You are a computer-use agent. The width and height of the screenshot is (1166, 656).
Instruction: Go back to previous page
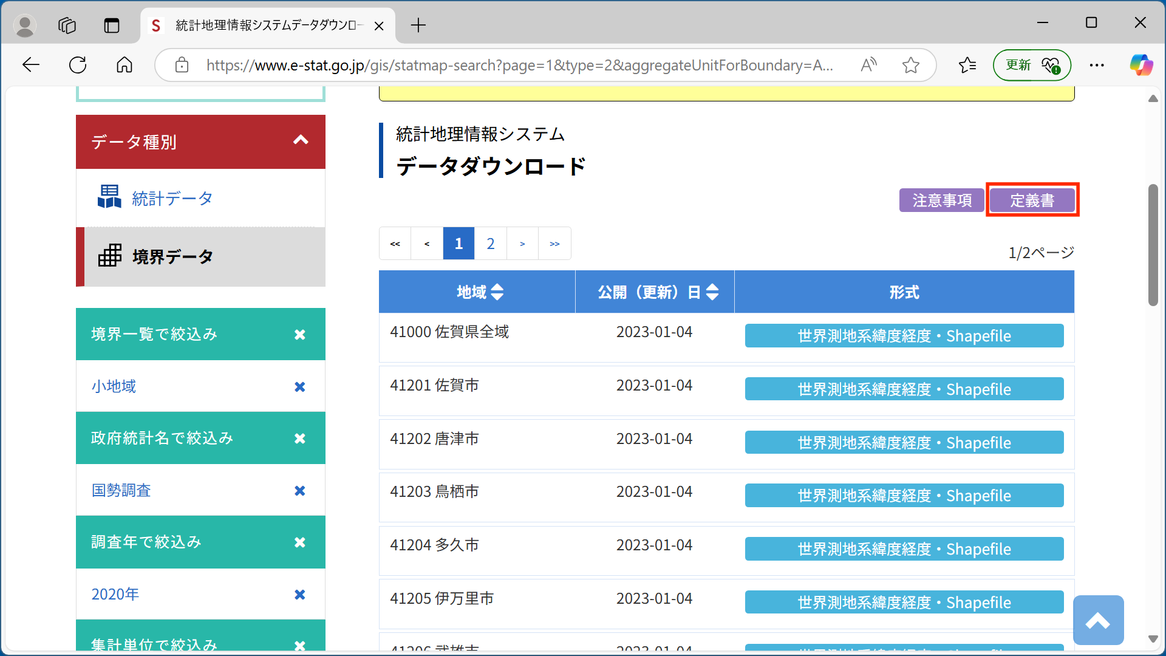(30, 65)
